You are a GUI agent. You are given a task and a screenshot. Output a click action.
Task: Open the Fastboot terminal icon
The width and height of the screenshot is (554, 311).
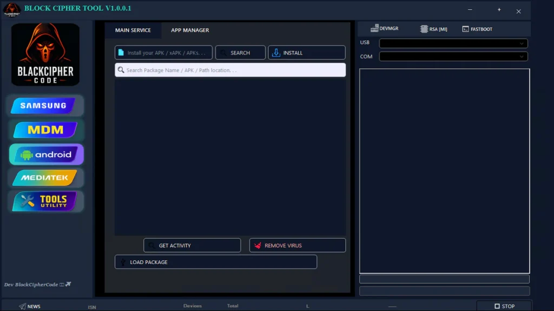(465, 29)
